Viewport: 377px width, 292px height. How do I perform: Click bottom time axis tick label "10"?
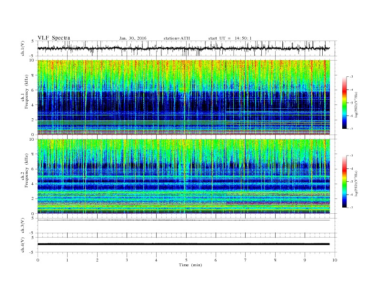[x=335, y=260]
